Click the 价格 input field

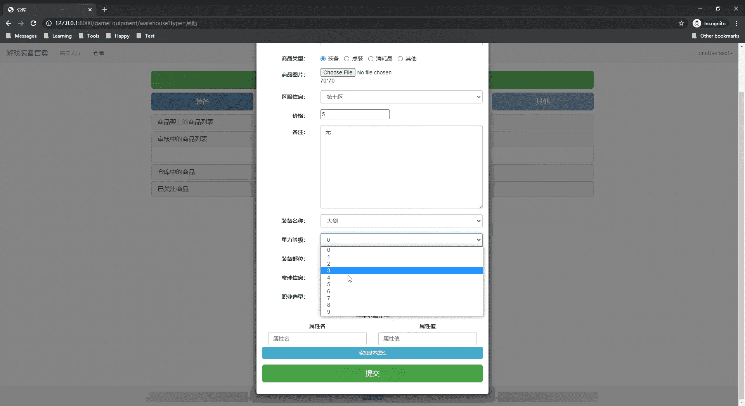[355, 114]
